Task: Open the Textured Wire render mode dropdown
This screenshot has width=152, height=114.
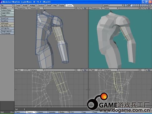Action: click(x=37, y=8)
